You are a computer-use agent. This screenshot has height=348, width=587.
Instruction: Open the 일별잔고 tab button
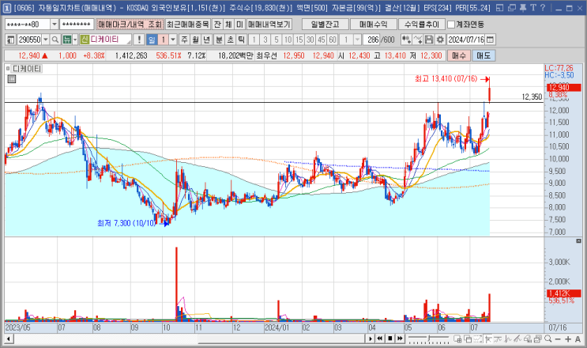click(x=325, y=25)
